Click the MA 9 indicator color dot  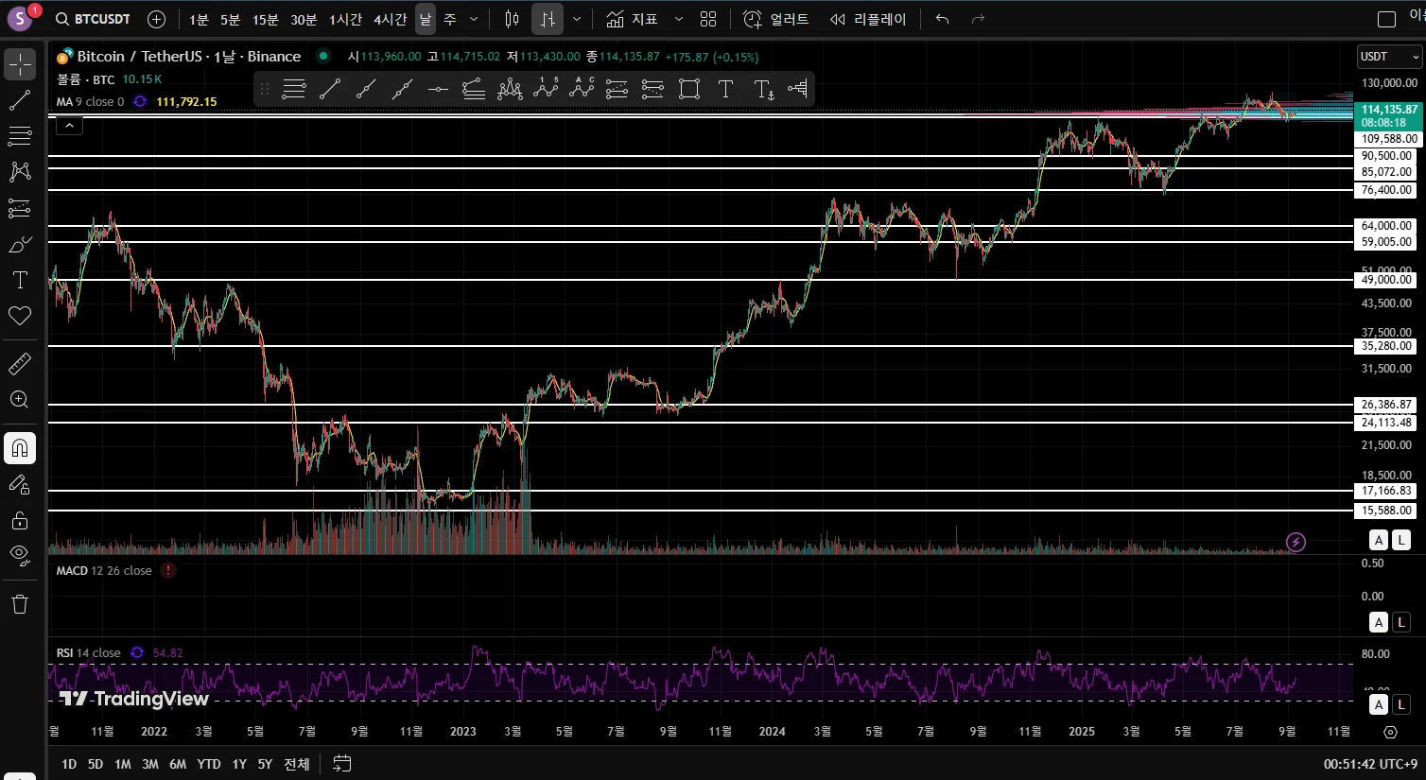point(140,101)
